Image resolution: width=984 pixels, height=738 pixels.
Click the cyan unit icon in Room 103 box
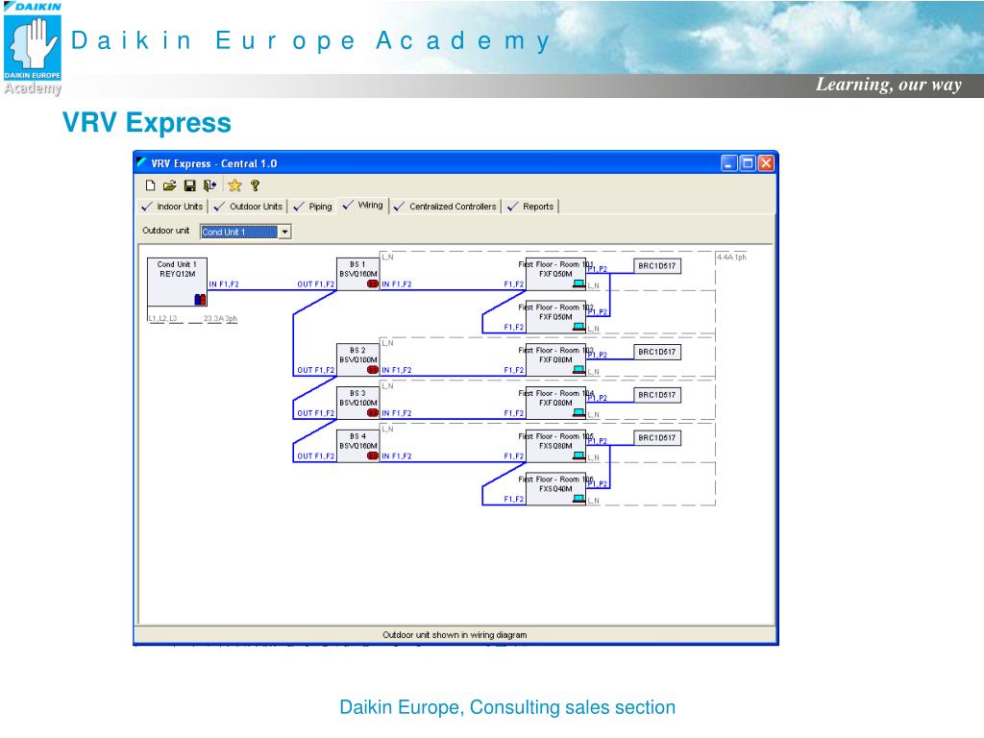pyautogui.click(x=578, y=370)
